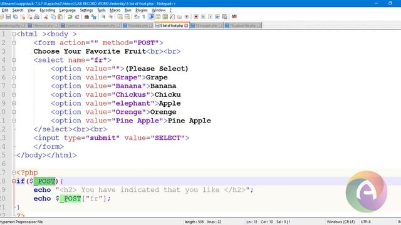This screenshot has width=401, height=225.
Task: Click the Close document toolbar icon
Action: [x=23, y=17]
